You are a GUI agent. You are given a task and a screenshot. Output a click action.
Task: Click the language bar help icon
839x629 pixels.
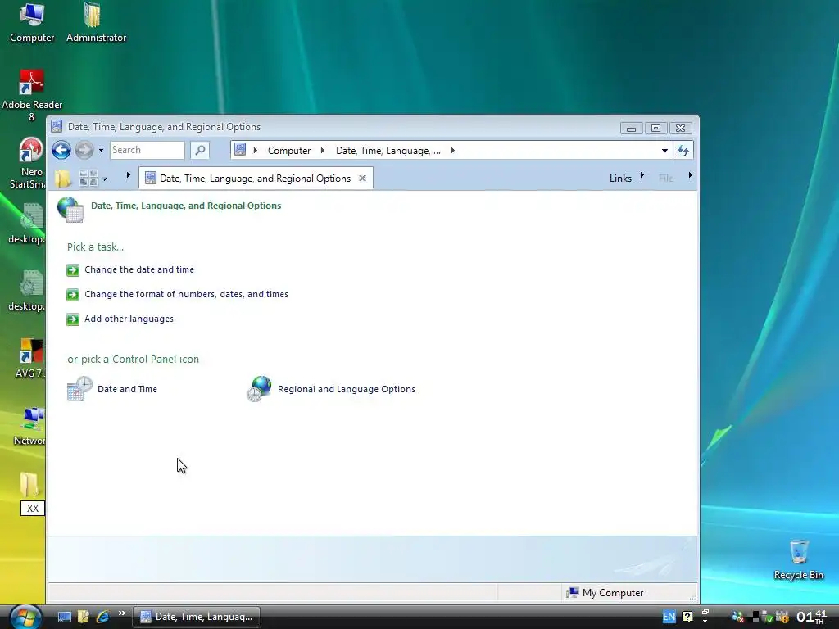[x=687, y=617]
